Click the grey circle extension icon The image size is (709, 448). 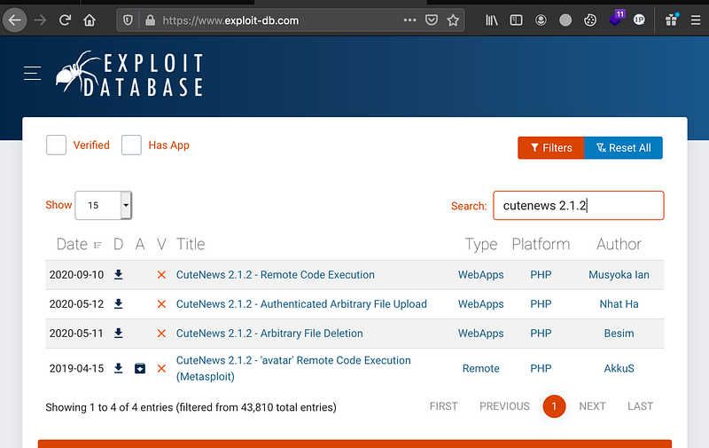click(565, 20)
